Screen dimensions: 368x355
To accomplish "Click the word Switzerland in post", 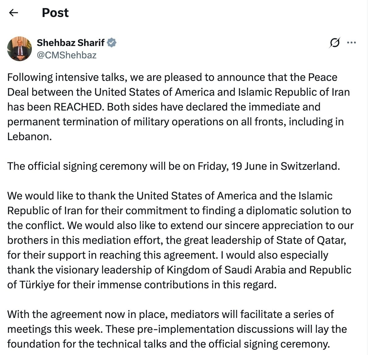I will click(310, 166).
